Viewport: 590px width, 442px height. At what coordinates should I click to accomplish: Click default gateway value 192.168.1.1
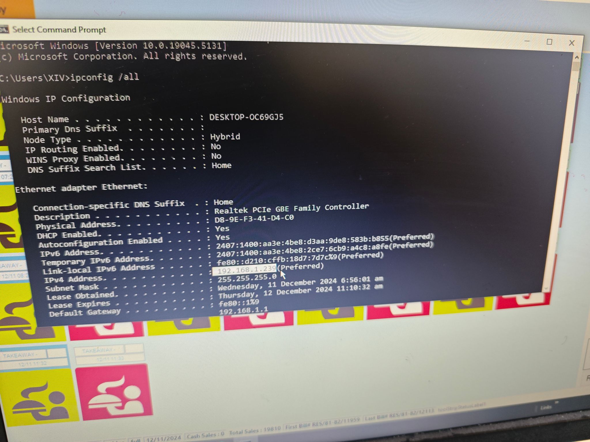[x=243, y=311]
